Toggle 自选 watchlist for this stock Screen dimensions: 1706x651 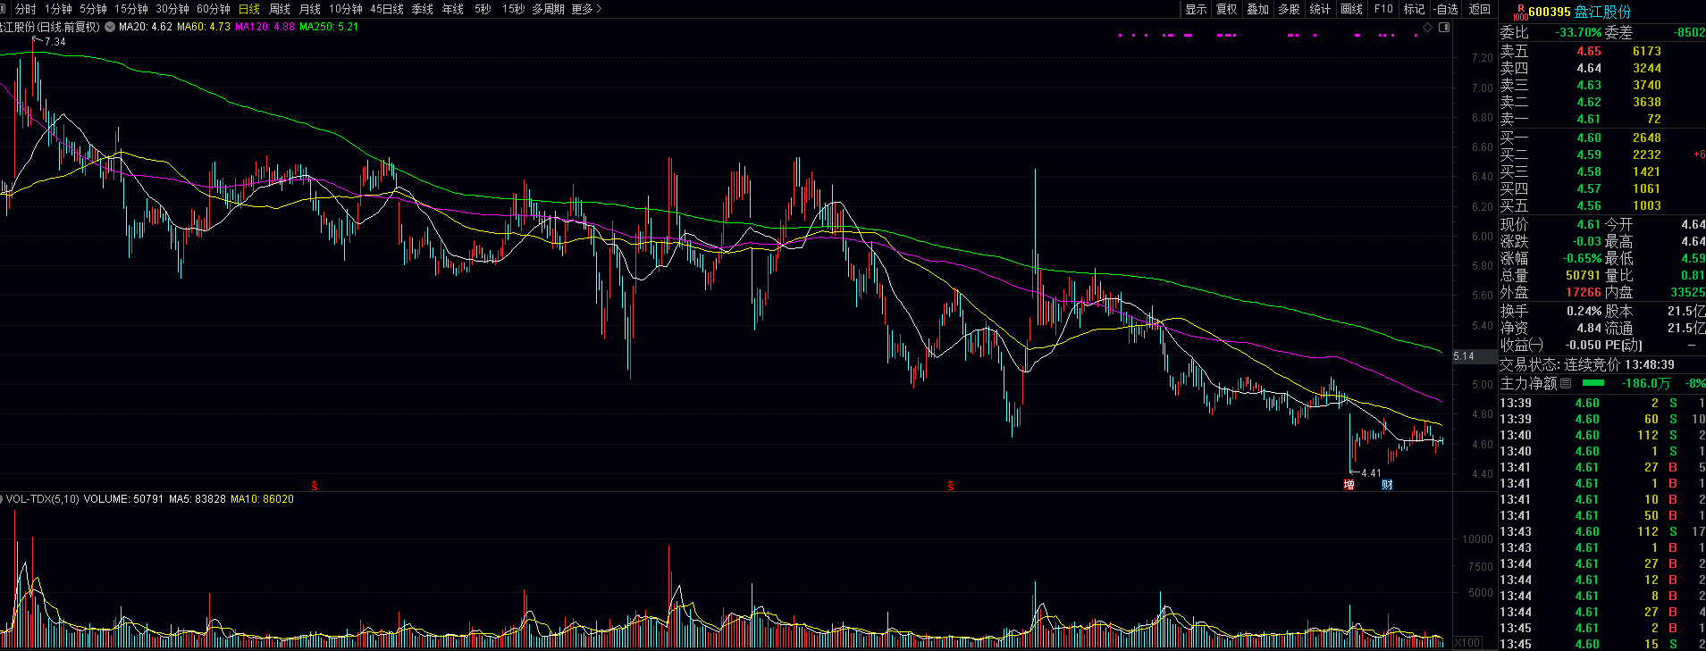[x=1445, y=9]
